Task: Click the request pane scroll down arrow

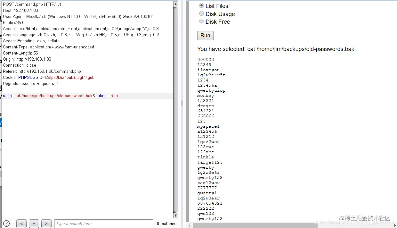Action: click(175, 215)
